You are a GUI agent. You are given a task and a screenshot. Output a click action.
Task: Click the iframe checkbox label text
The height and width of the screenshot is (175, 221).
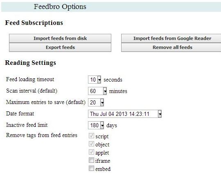tap(103, 161)
